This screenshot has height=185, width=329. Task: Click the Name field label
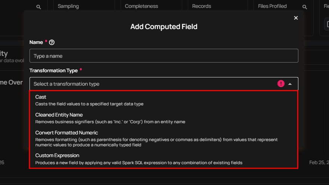[36, 42]
